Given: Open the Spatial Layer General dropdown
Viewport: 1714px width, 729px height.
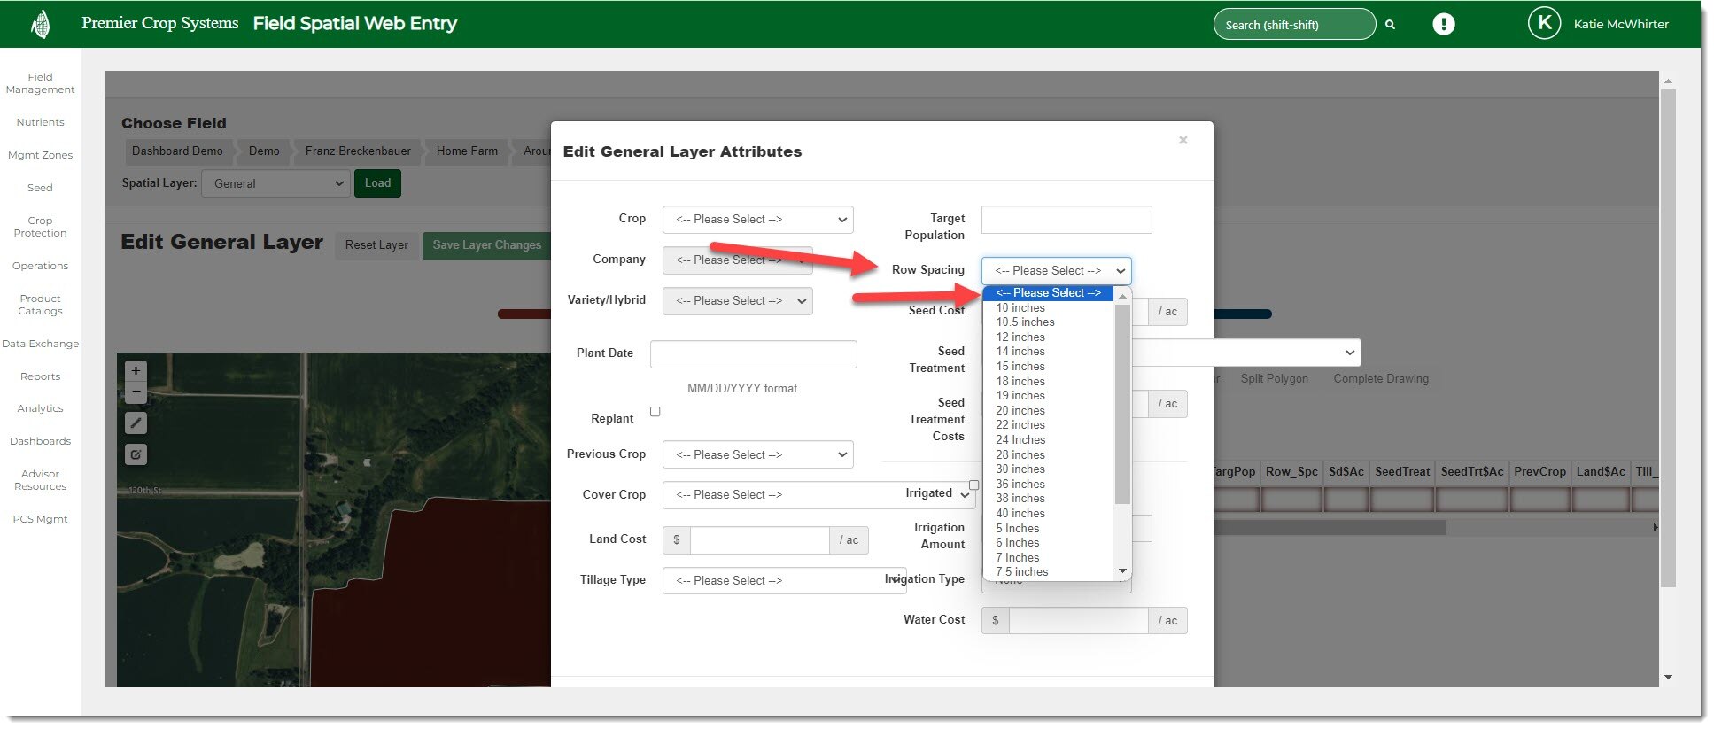Looking at the screenshot, I should tap(275, 183).
